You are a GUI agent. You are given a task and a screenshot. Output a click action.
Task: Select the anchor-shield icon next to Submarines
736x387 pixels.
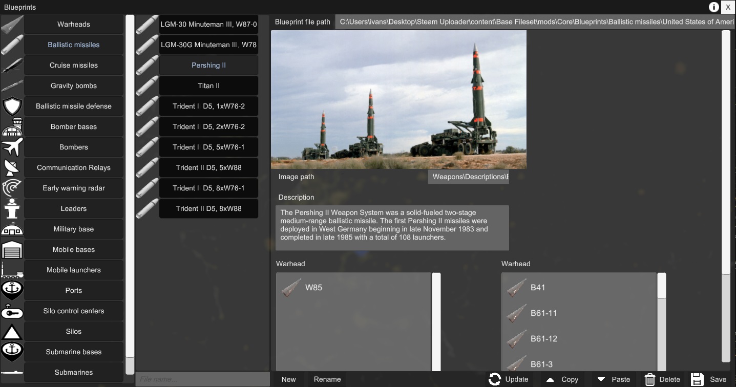click(x=12, y=352)
